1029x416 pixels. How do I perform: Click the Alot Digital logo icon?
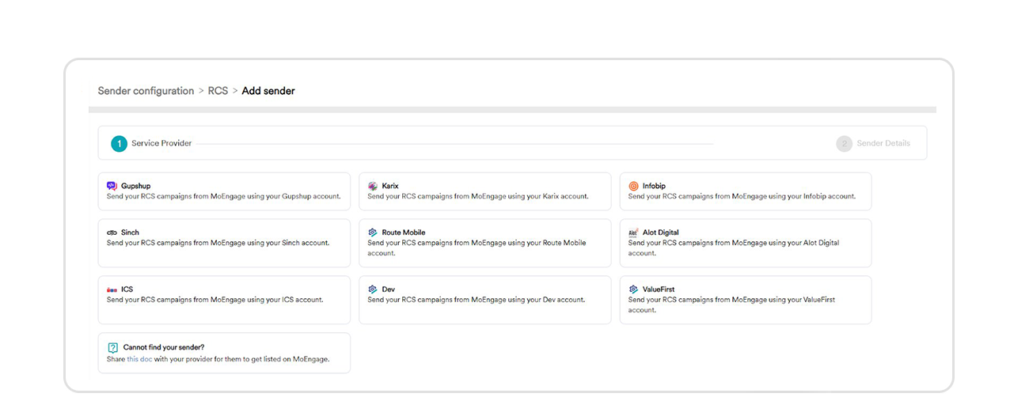point(633,233)
